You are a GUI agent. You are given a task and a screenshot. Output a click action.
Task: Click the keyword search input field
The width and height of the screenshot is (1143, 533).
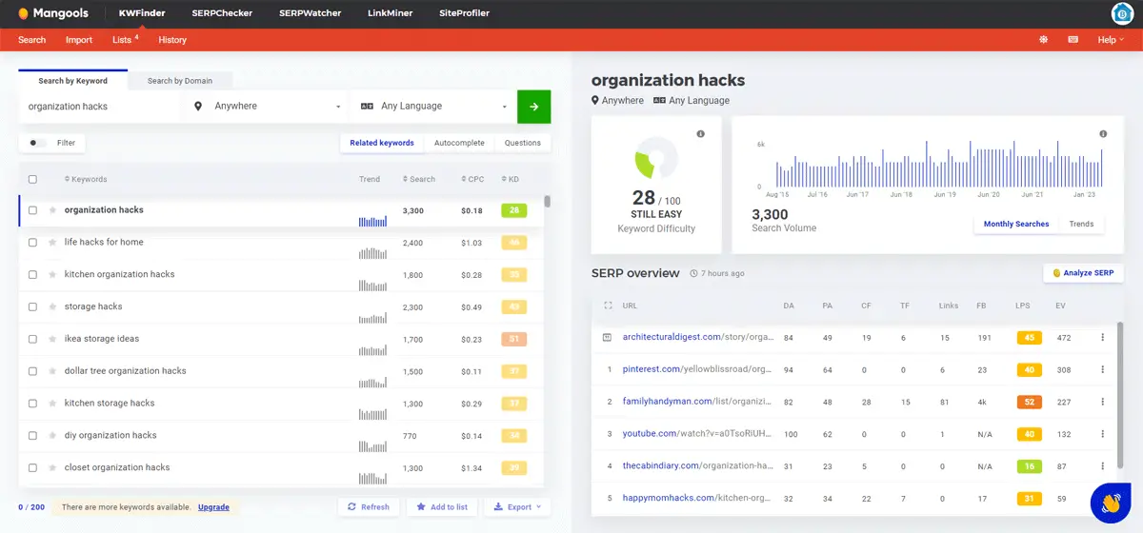[100, 107]
